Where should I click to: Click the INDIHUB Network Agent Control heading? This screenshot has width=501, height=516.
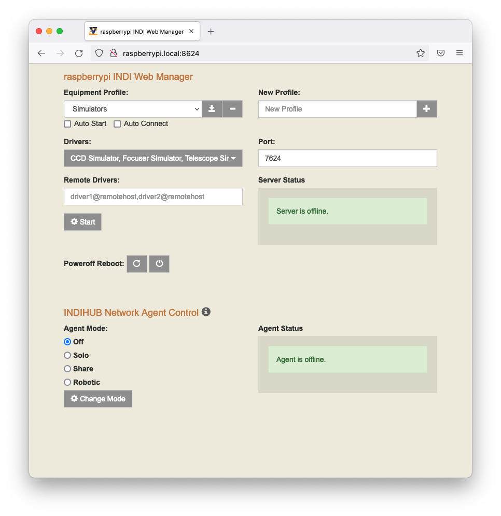pyautogui.click(x=131, y=313)
